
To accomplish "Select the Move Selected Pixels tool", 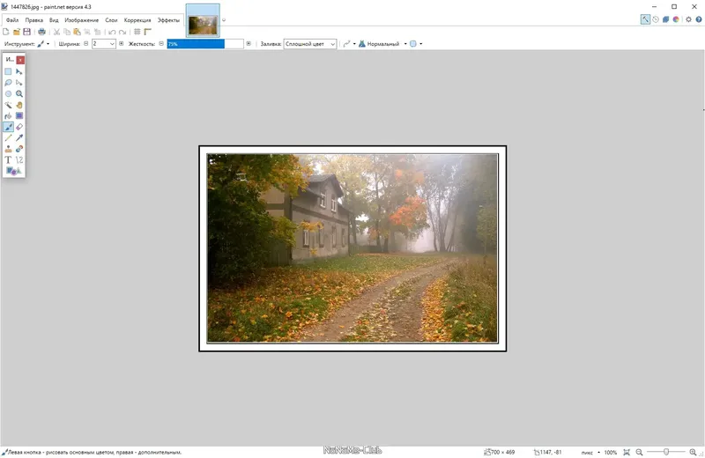I will pyautogui.click(x=19, y=71).
